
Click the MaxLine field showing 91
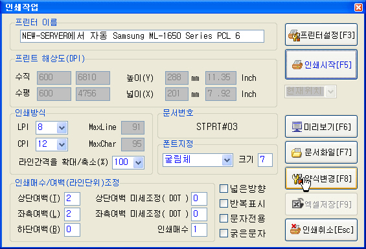pyautogui.click(x=133, y=127)
